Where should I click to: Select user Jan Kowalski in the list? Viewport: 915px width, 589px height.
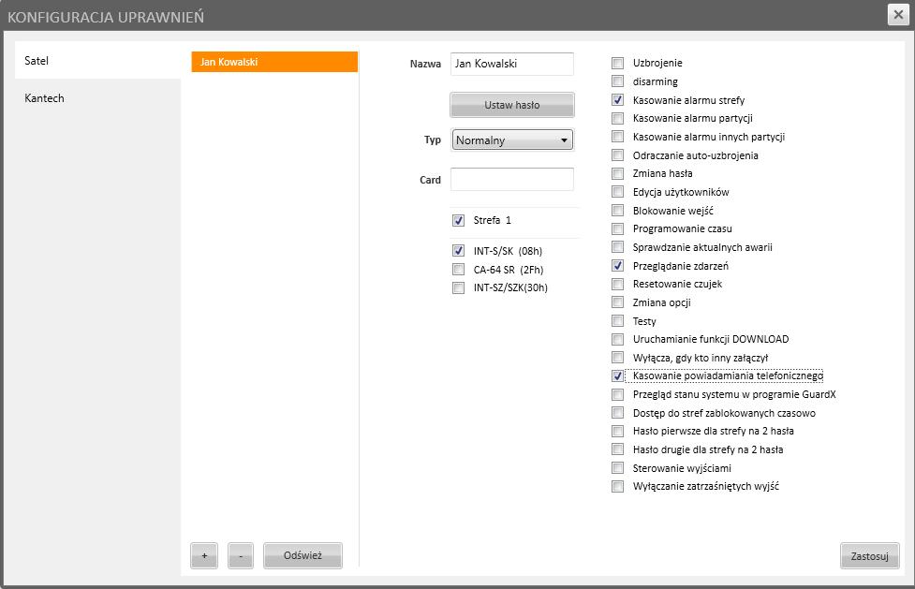tap(274, 62)
